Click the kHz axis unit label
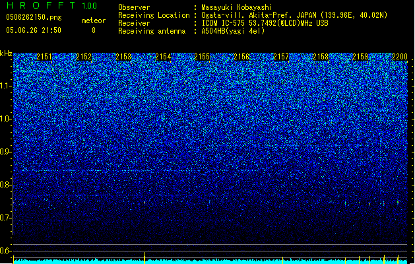This screenshot has width=415, height=264. (x=6, y=53)
